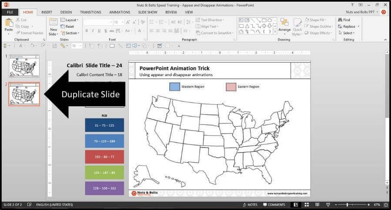Click the zoom slider handle
This screenshot has width=391, height=210.
click(x=347, y=204)
